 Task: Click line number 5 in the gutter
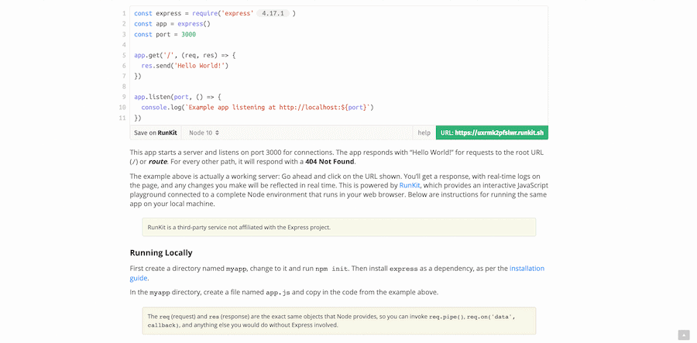(124, 56)
